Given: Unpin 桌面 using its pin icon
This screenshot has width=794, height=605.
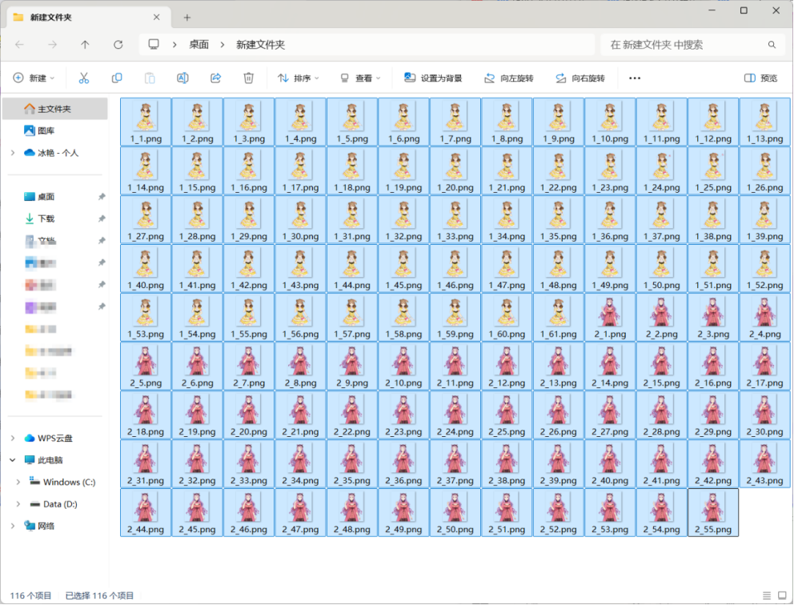Looking at the screenshot, I should [102, 196].
